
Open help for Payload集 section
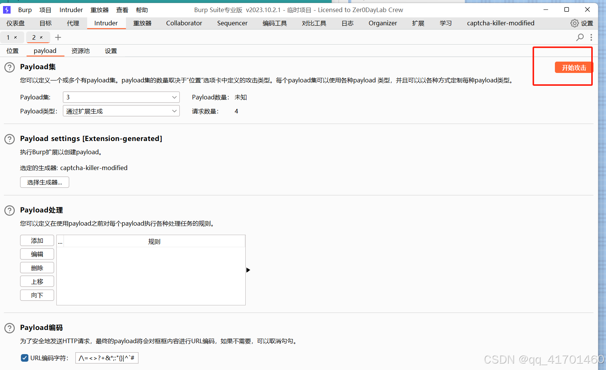tap(9, 67)
